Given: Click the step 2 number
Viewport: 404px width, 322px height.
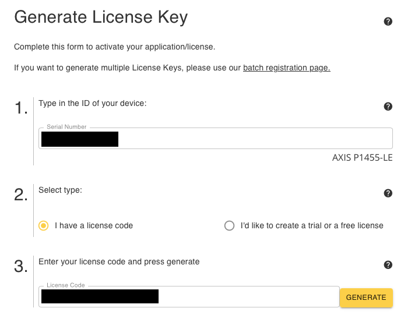Looking at the screenshot, I should pyautogui.click(x=21, y=195).
